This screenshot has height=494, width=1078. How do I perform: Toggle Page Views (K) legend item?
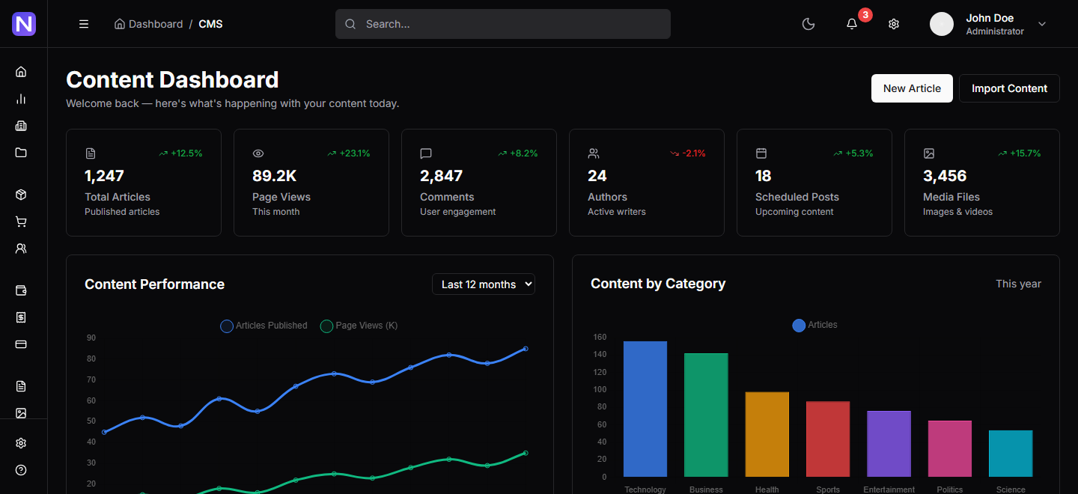pos(359,326)
